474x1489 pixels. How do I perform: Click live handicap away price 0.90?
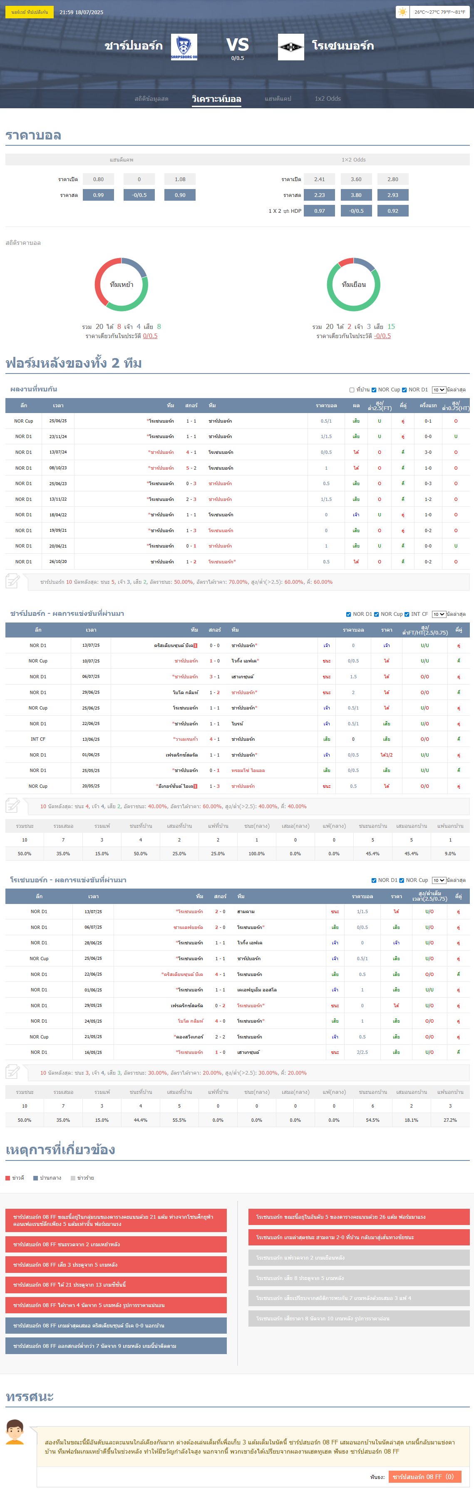pyautogui.click(x=180, y=195)
